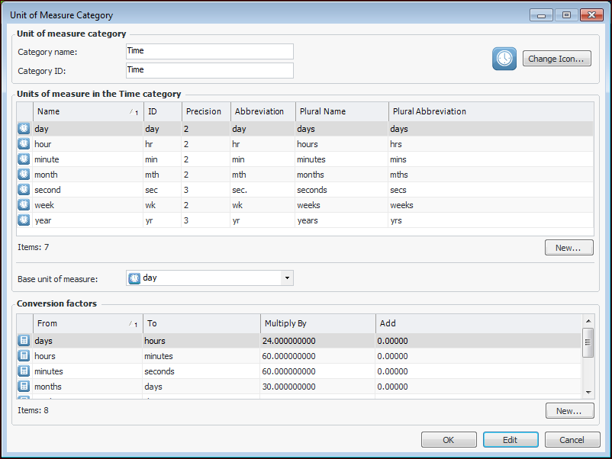Click the Edit button

[510, 440]
